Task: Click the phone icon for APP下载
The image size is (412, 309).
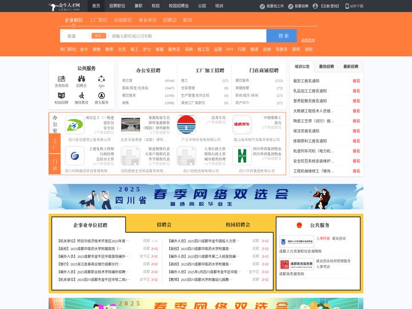Action: coord(347,6)
